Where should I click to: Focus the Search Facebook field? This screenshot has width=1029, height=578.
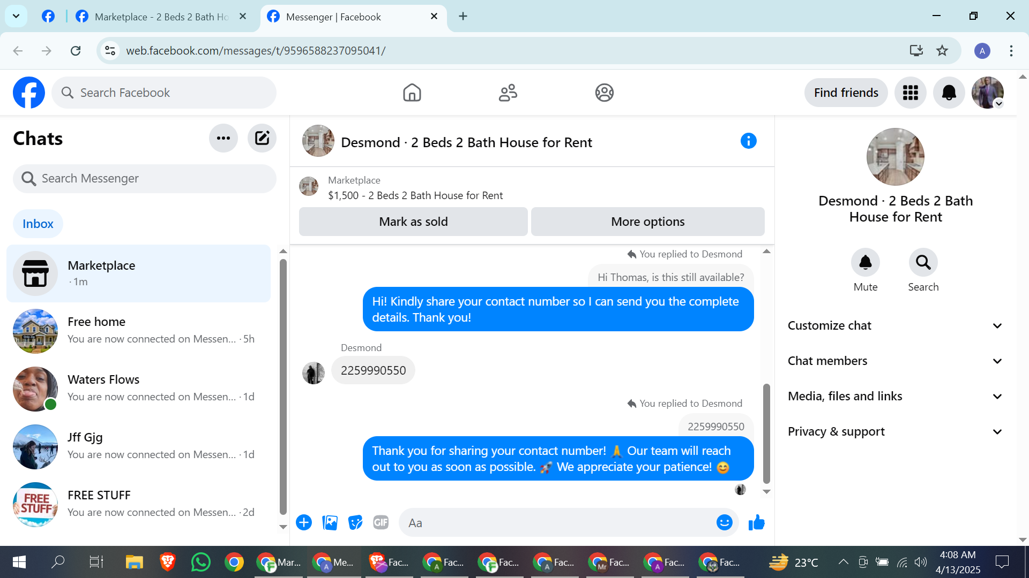(164, 93)
